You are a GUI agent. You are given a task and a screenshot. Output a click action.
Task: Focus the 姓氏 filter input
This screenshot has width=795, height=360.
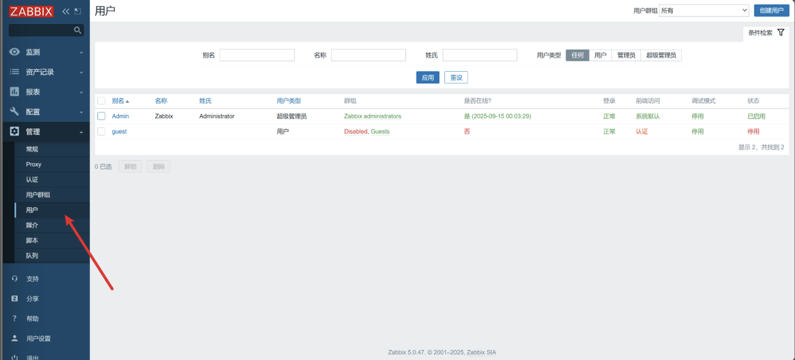480,55
